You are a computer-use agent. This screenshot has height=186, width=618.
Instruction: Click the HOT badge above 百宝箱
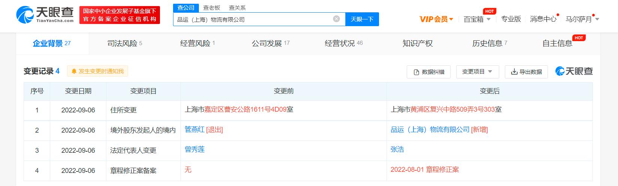[x=489, y=11]
